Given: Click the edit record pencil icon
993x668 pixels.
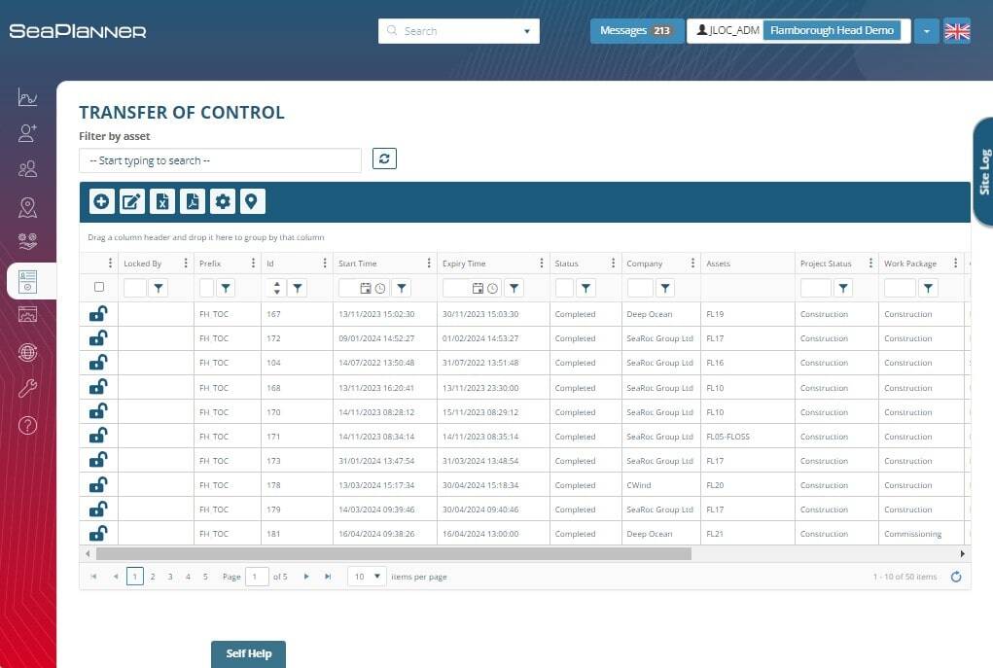Looking at the screenshot, I should tap(131, 202).
